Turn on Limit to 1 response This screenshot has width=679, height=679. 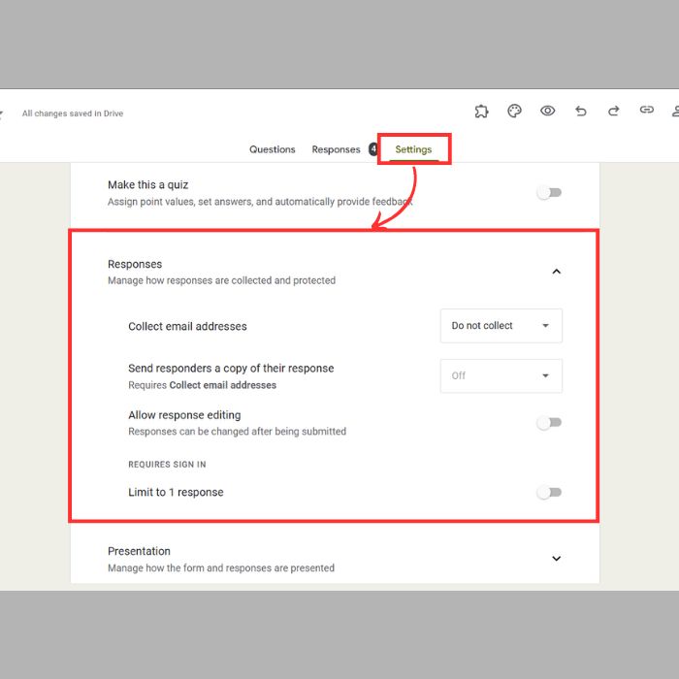coord(549,493)
